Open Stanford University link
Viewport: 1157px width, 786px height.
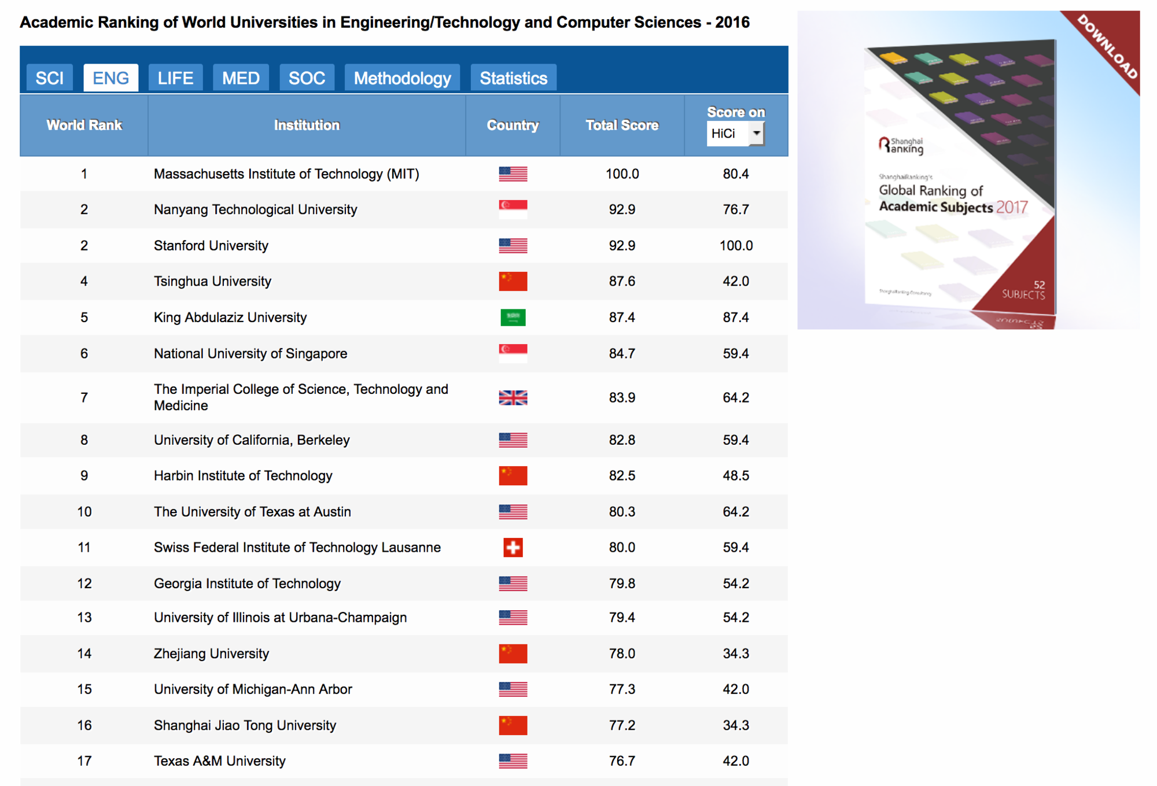coord(211,246)
